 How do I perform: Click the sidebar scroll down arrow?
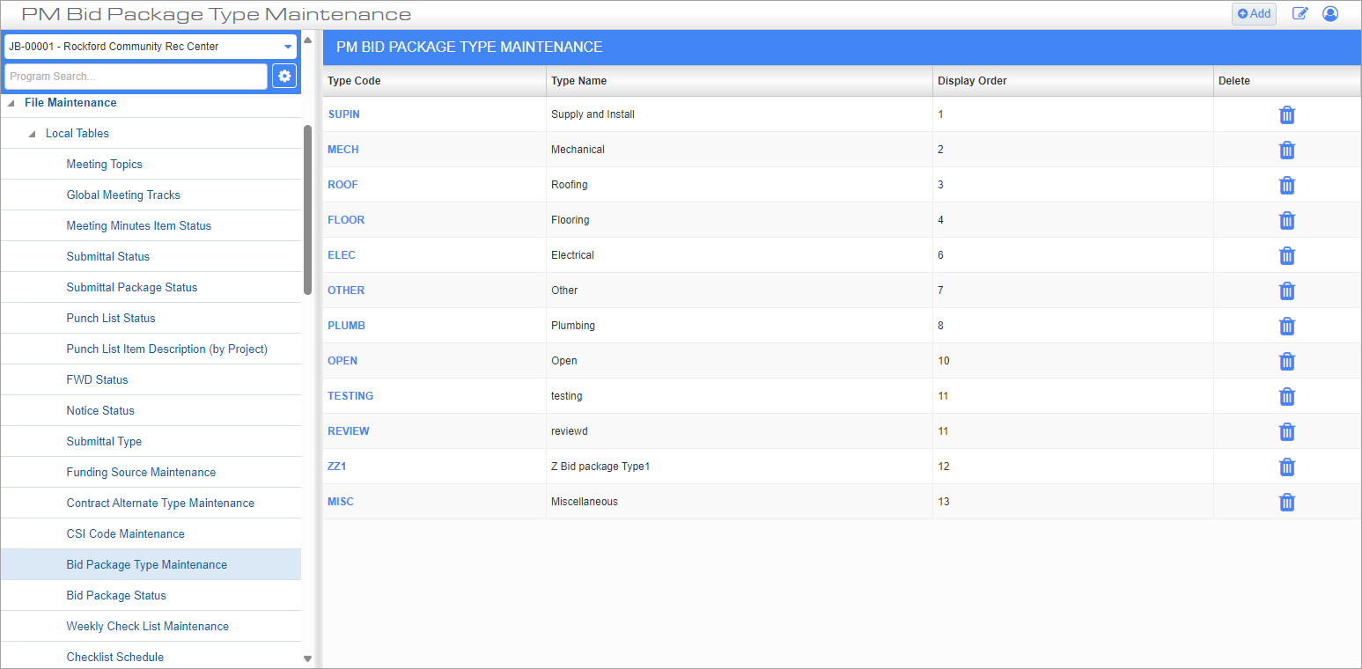[307, 658]
